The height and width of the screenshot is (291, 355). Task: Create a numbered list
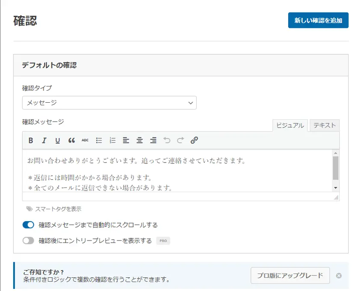(112, 140)
